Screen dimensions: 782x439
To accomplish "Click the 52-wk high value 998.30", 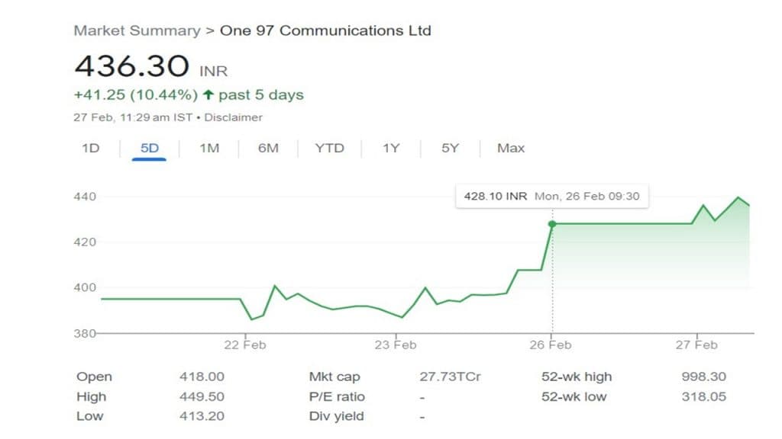I will (x=703, y=377).
